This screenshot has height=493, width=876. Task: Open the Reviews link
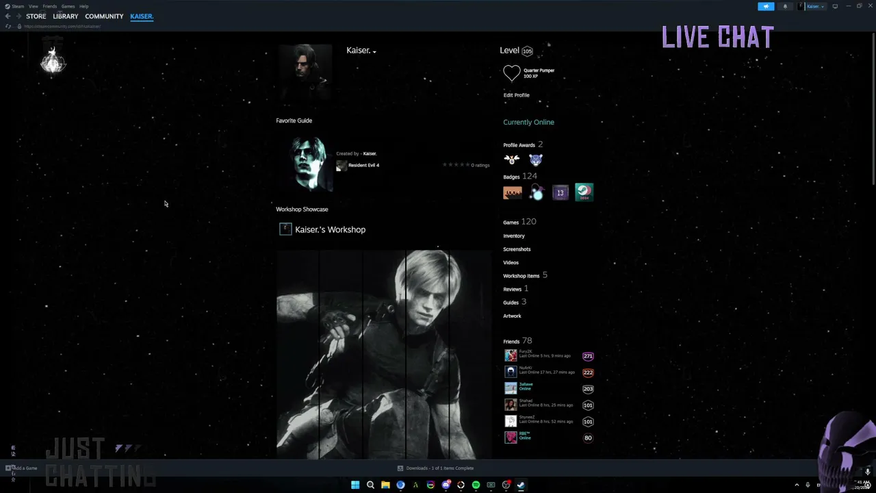pyautogui.click(x=515, y=289)
